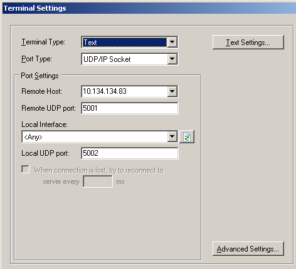Click the reconnect interval ms field

point(98,181)
